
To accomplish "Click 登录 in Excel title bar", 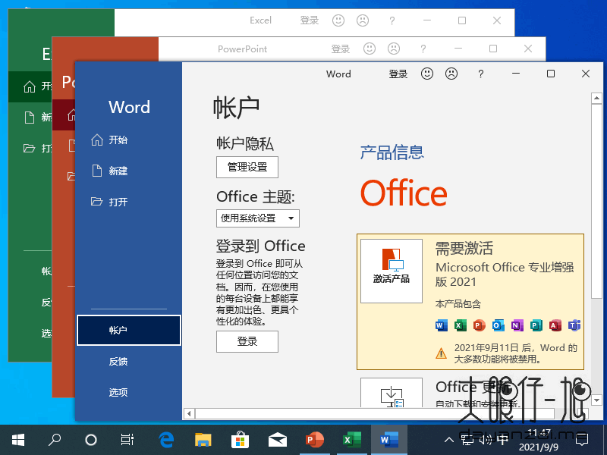I will 310,20.
